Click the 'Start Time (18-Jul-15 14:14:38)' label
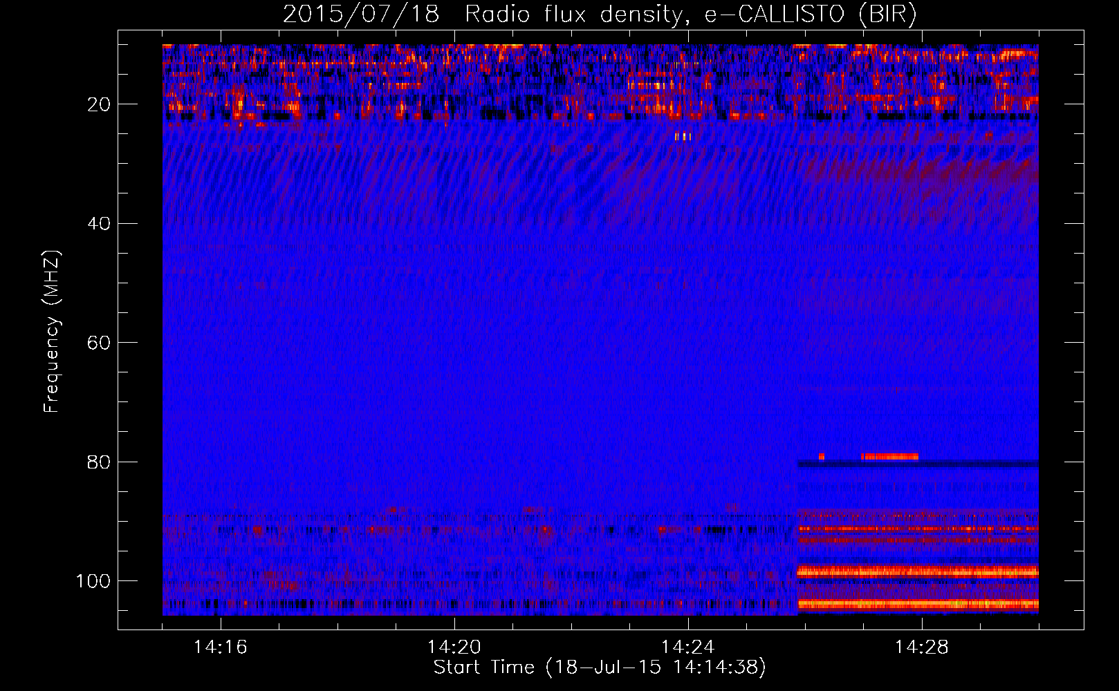This screenshot has height=691, width=1119. pos(600,668)
